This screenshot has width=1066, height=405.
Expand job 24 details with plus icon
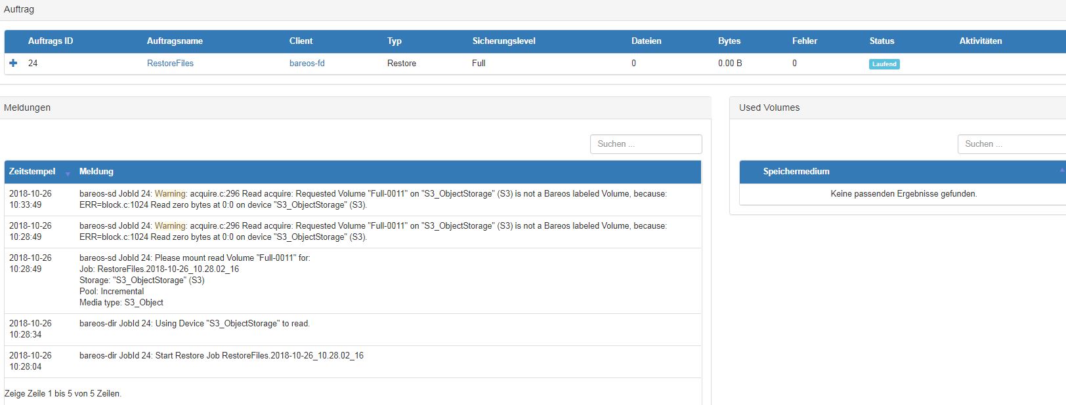click(x=13, y=64)
